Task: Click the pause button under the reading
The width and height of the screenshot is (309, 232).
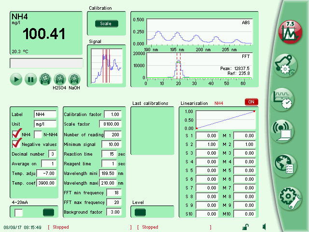Action: click(x=30, y=79)
